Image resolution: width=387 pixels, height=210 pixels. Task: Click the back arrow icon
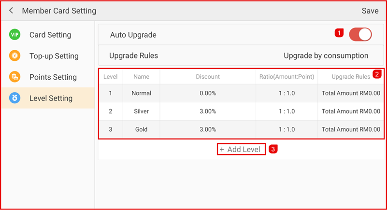(x=11, y=11)
